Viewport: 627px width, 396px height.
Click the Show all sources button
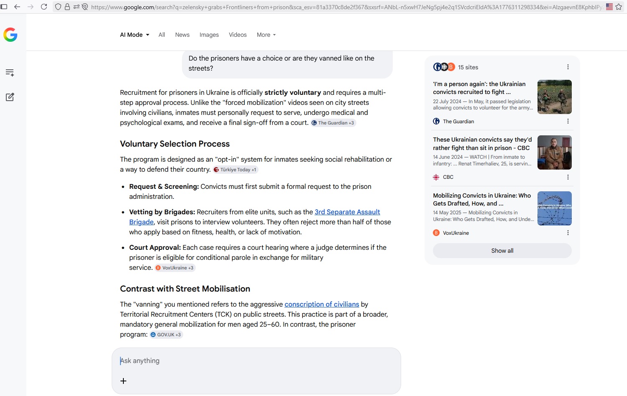pyautogui.click(x=502, y=251)
